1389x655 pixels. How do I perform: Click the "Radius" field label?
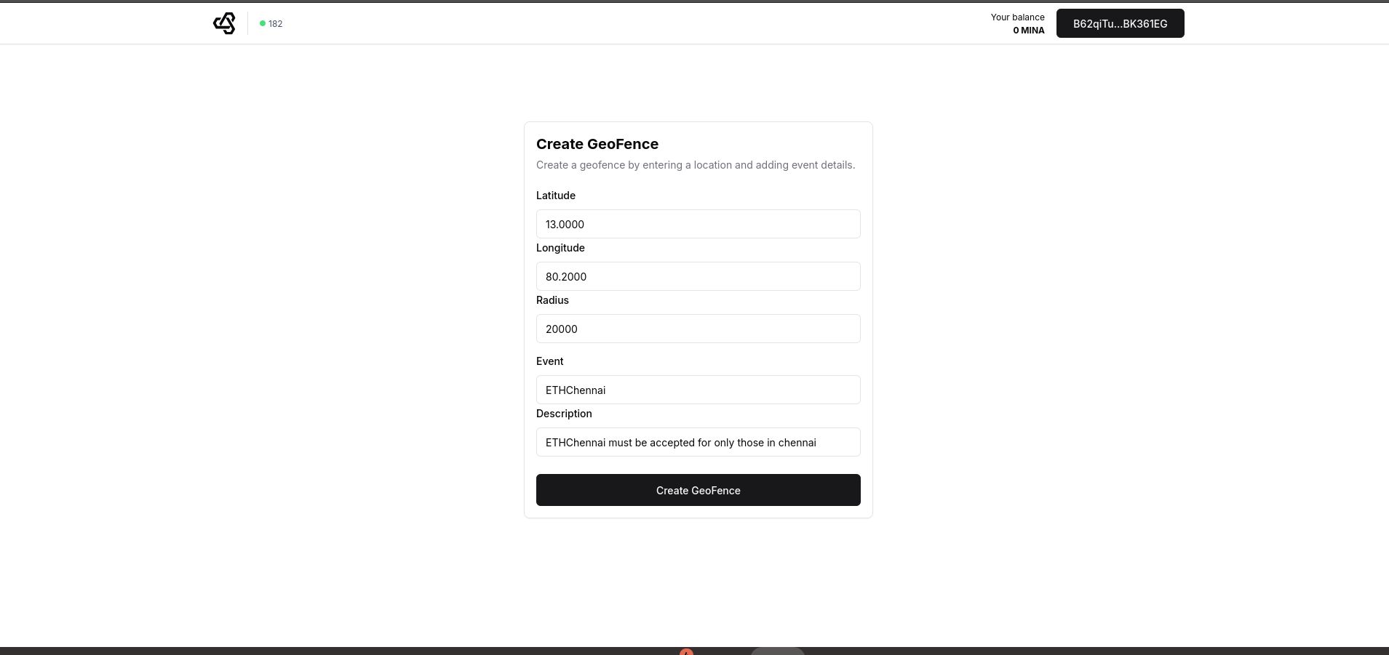(552, 300)
